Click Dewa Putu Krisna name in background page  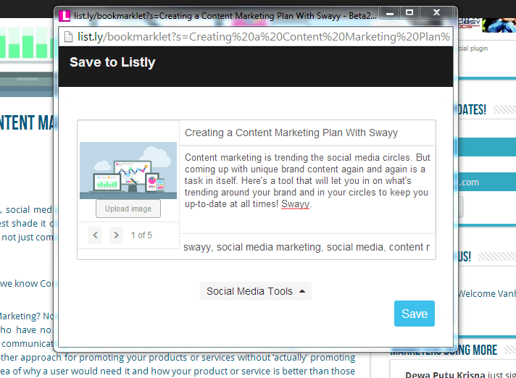click(x=445, y=374)
